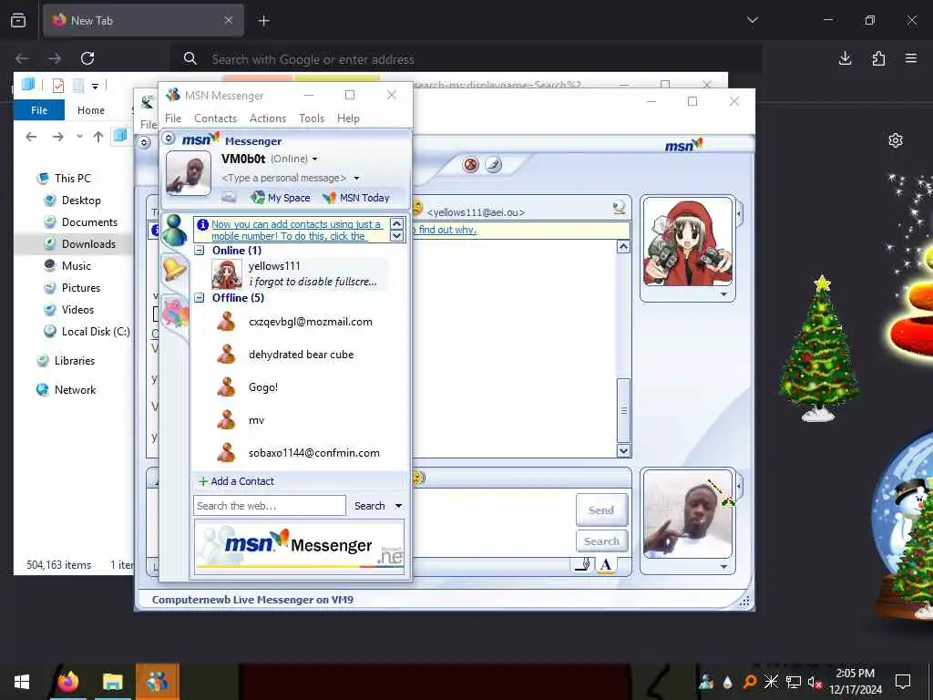
Task: Open the Contacts menu
Action: click(x=215, y=118)
